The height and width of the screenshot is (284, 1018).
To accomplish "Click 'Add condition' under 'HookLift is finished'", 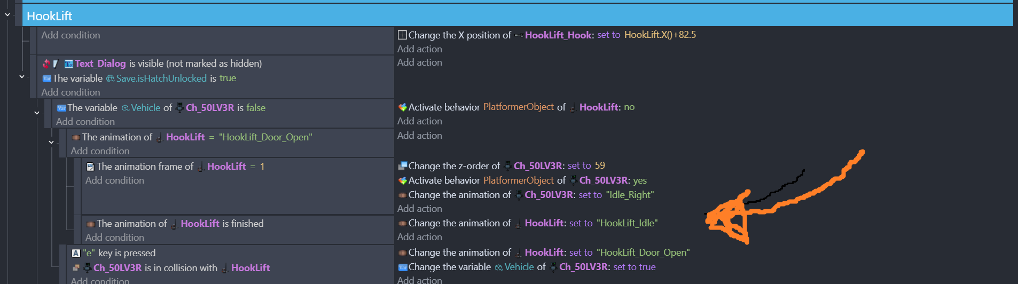I will coord(114,238).
